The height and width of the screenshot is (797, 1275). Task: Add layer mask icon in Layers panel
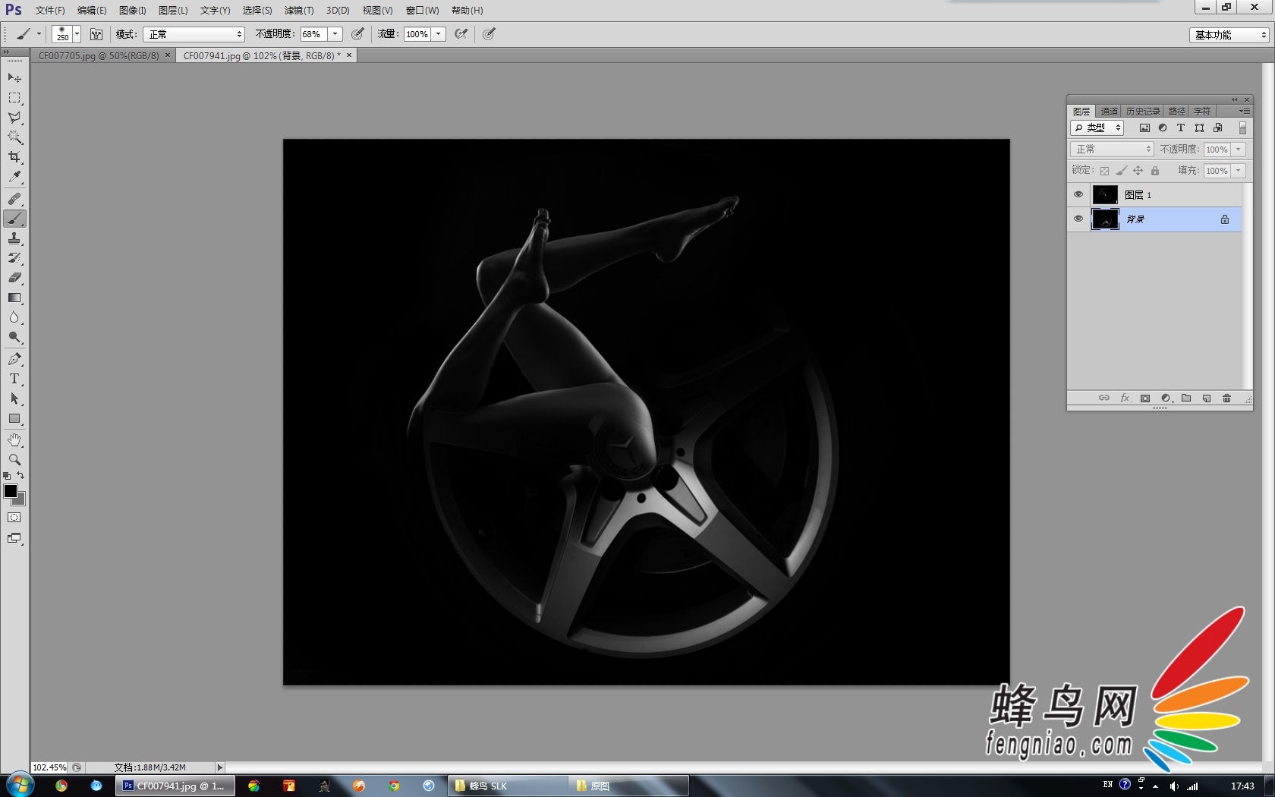[1145, 398]
